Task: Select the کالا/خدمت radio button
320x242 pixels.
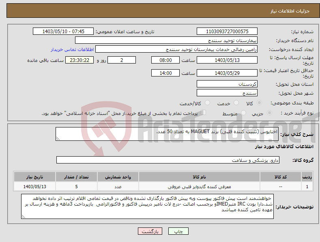Action: click(207, 103)
